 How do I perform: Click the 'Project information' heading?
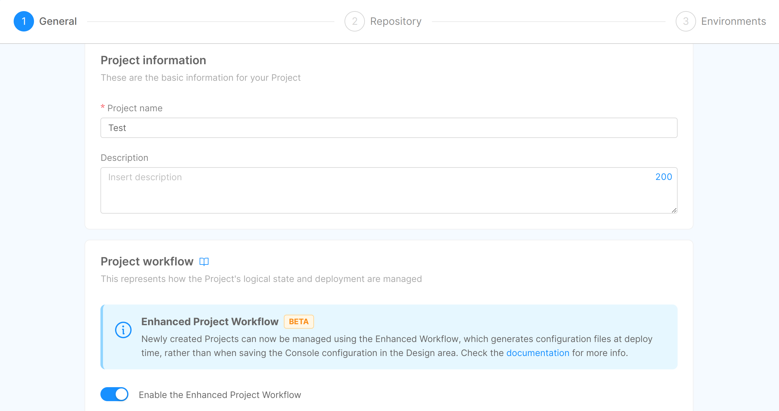coord(153,60)
